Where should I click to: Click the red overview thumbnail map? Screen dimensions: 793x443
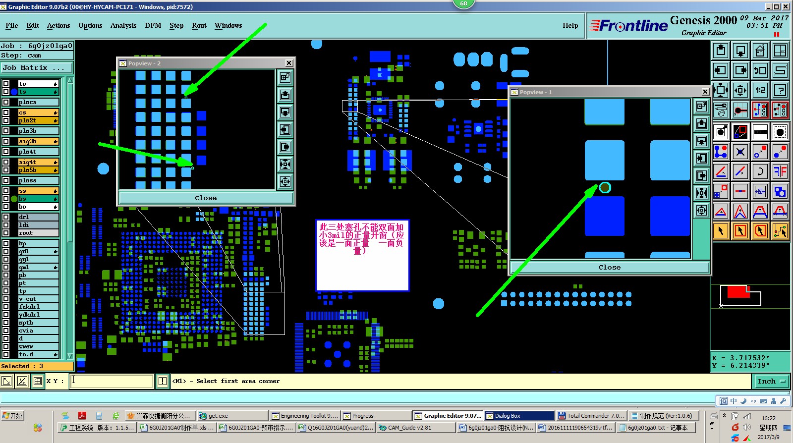click(738, 292)
